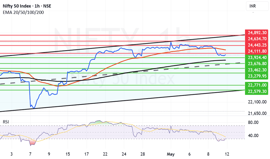The image size is (270, 159).
Task: Click the RSI 40.00 scale value
Action: 253,136
